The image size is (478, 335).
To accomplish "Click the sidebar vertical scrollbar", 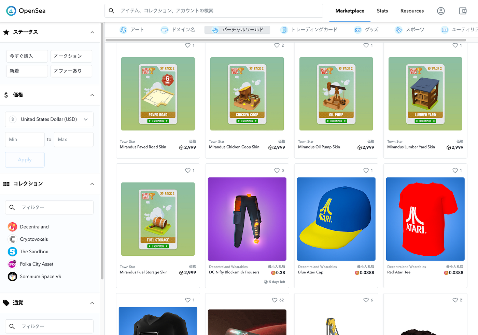I will [102, 151].
